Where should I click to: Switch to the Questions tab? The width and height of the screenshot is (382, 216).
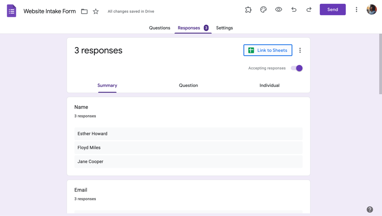click(x=160, y=28)
